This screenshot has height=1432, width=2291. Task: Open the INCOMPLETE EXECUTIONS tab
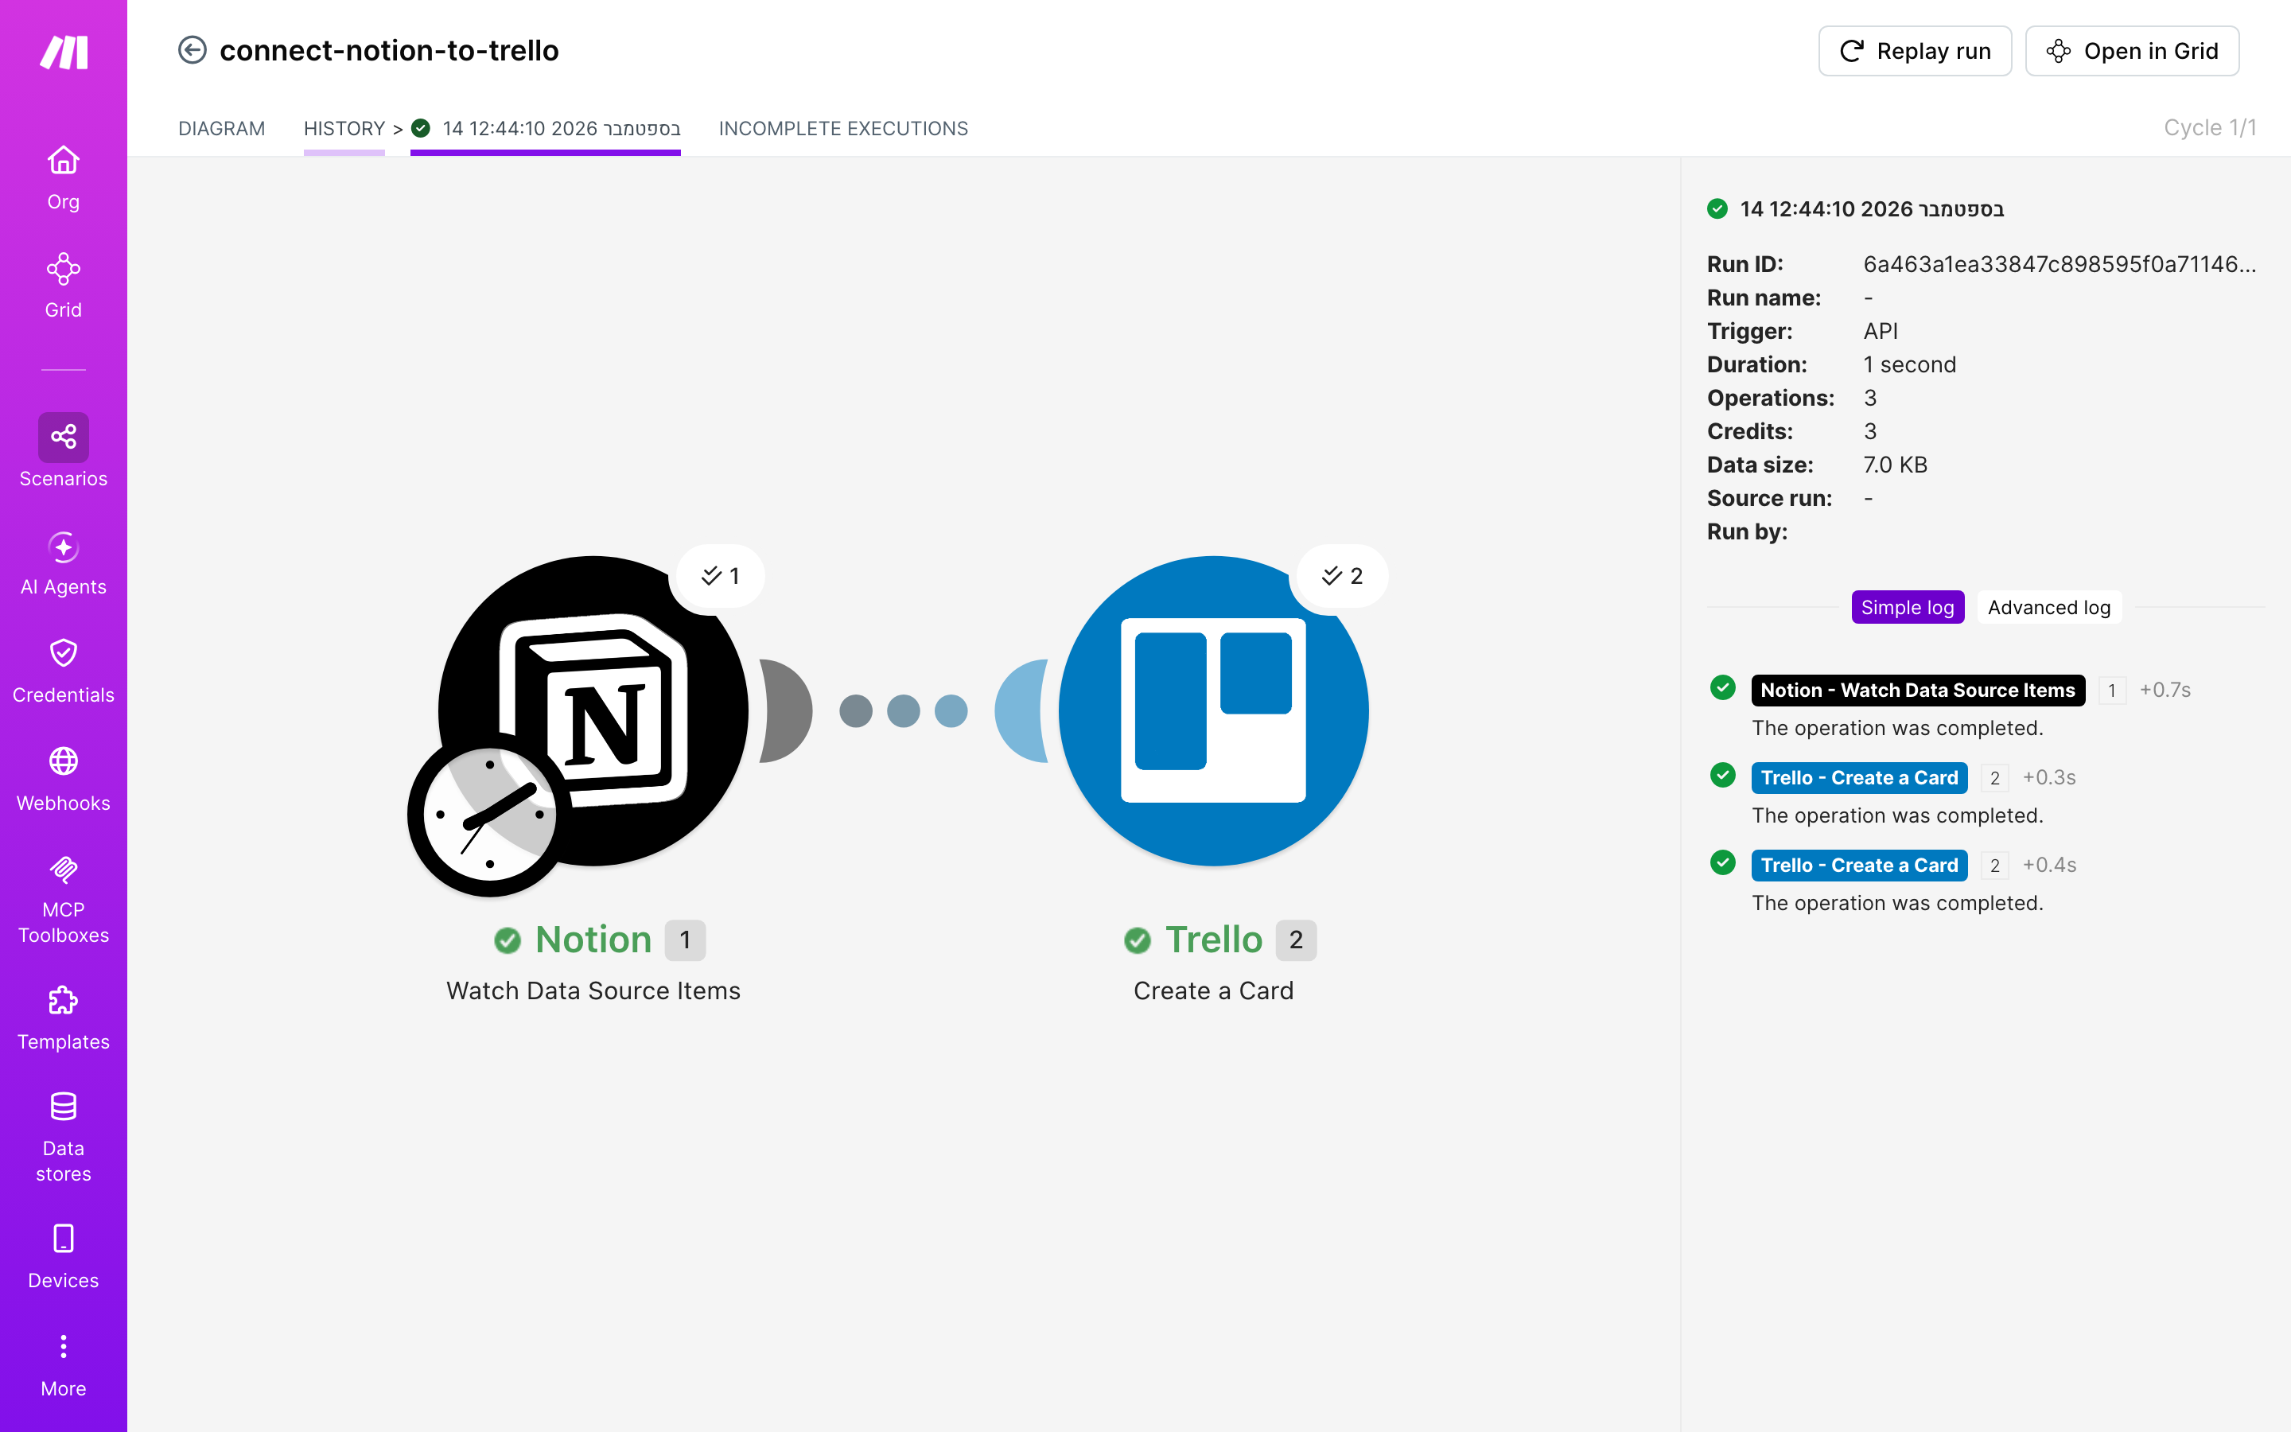click(x=842, y=129)
